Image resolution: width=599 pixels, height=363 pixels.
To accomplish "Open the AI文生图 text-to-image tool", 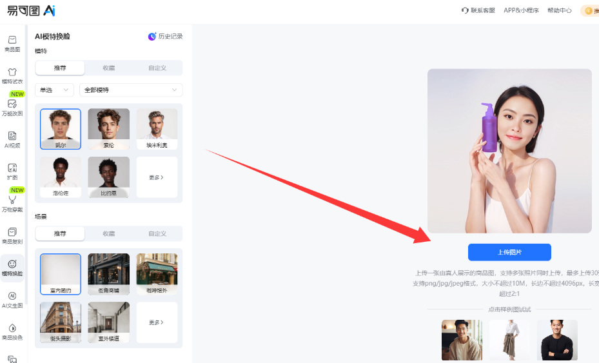I will point(12,299).
